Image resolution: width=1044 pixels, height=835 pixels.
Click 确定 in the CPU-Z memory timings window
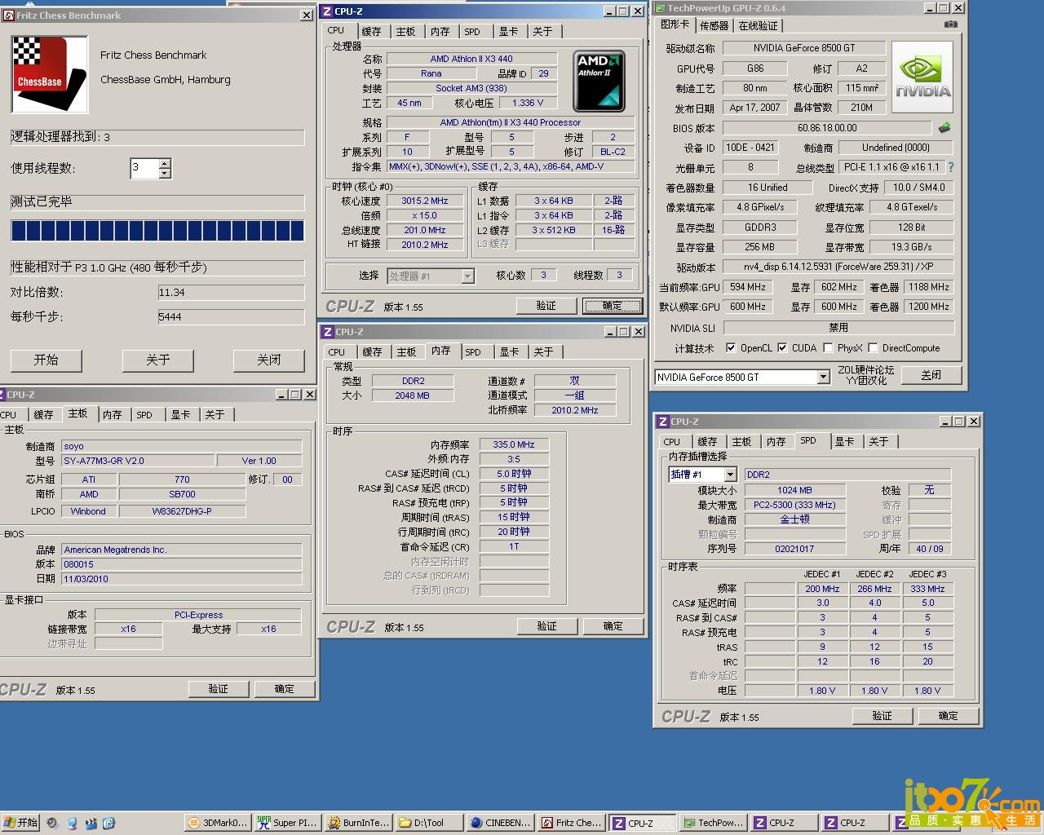tap(613, 626)
